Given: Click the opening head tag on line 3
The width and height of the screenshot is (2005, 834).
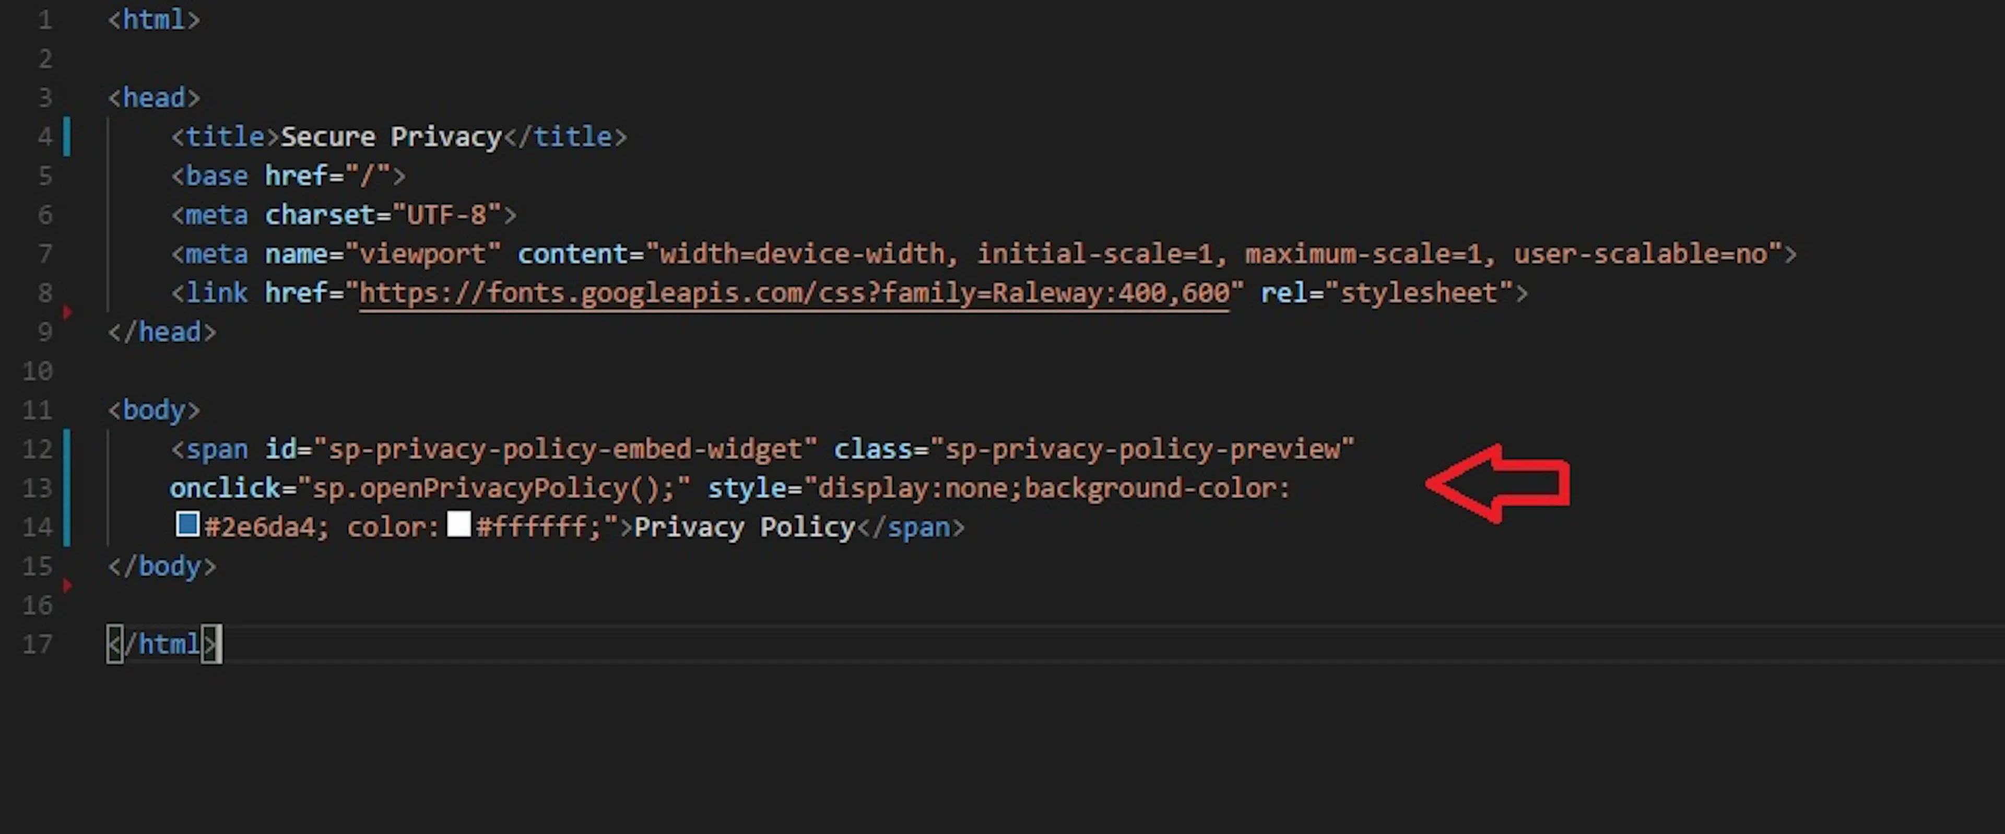Looking at the screenshot, I should (154, 98).
